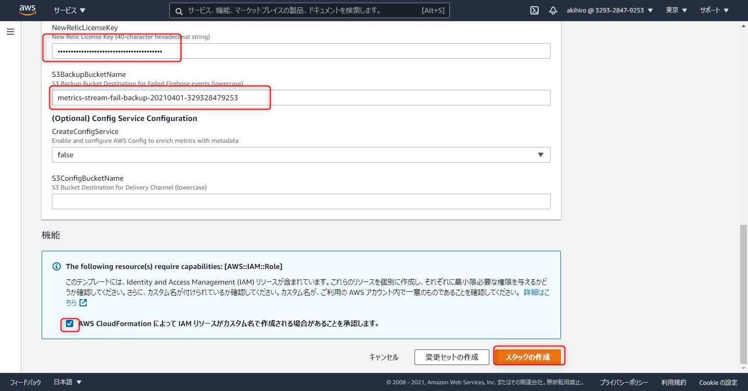Launch CloudShell terminal icon
This screenshot has height=391, width=748.
(534, 10)
